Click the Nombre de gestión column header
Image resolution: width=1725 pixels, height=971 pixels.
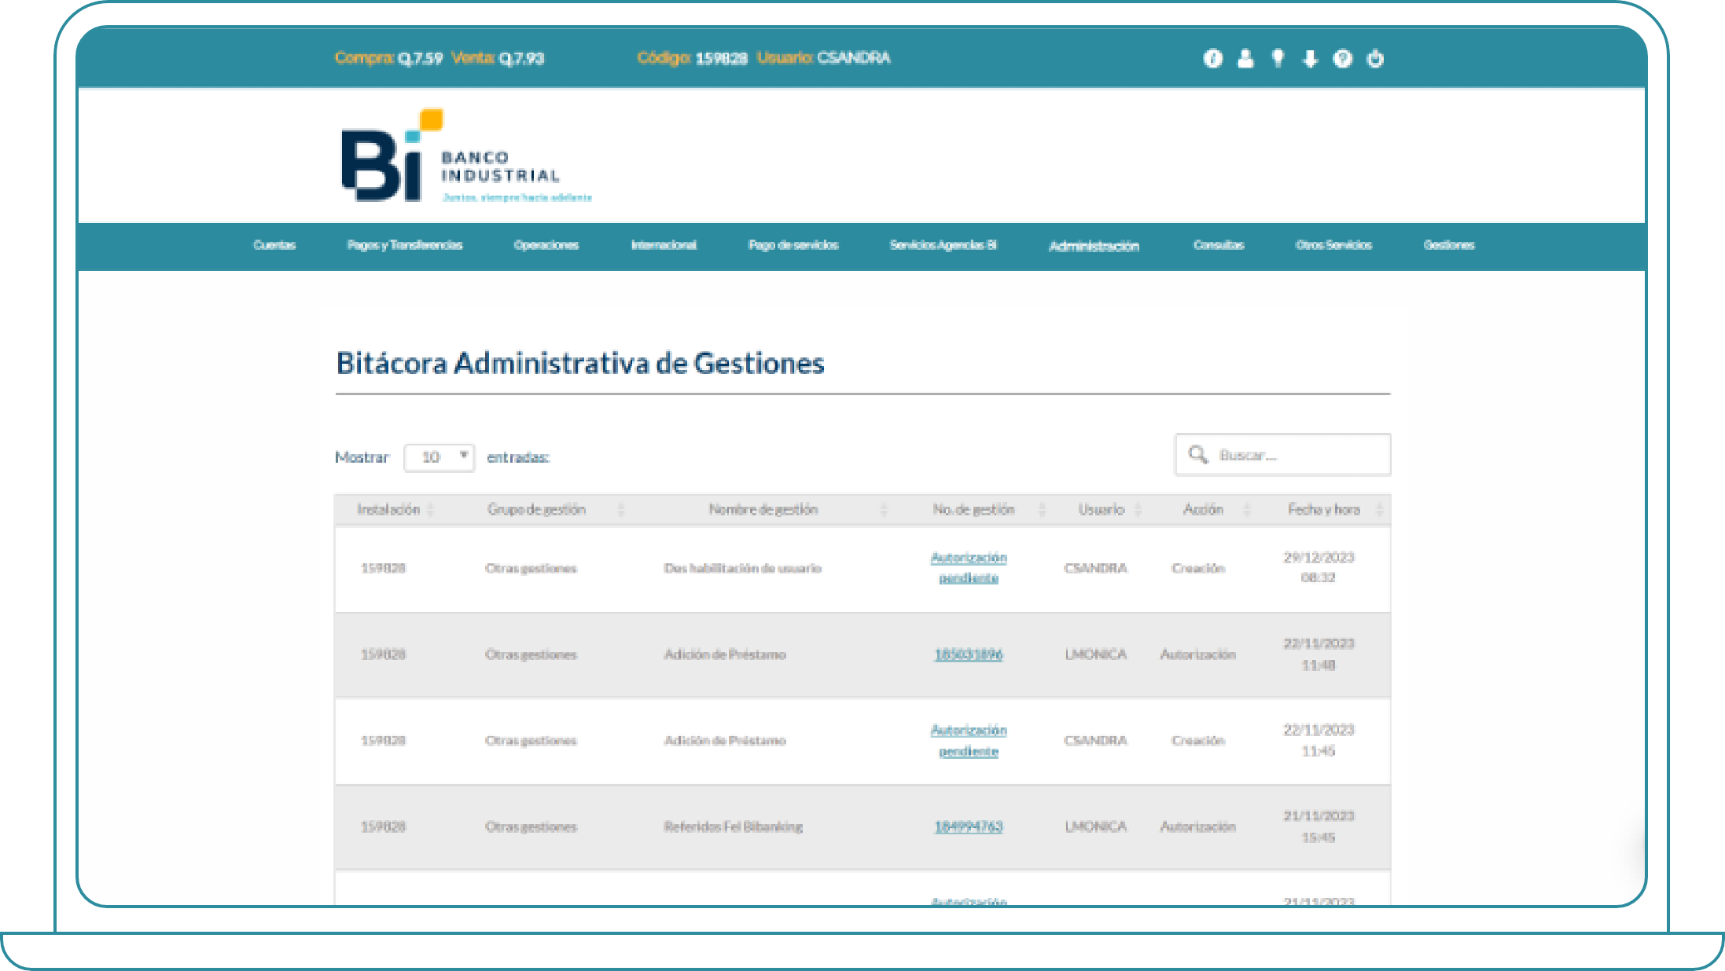pyautogui.click(x=763, y=510)
